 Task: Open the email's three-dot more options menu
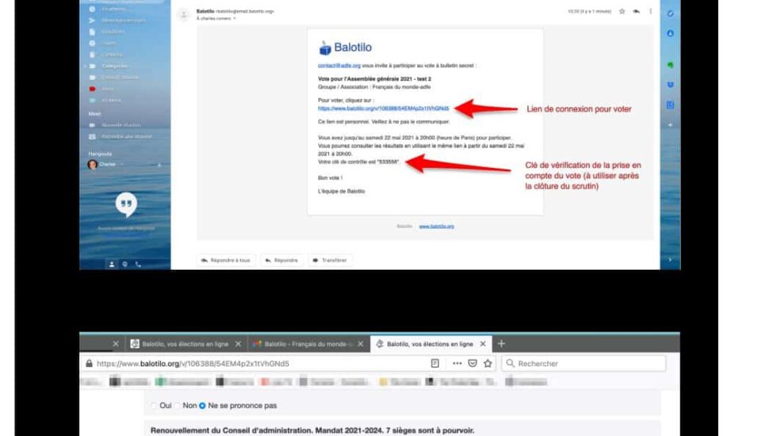(651, 11)
